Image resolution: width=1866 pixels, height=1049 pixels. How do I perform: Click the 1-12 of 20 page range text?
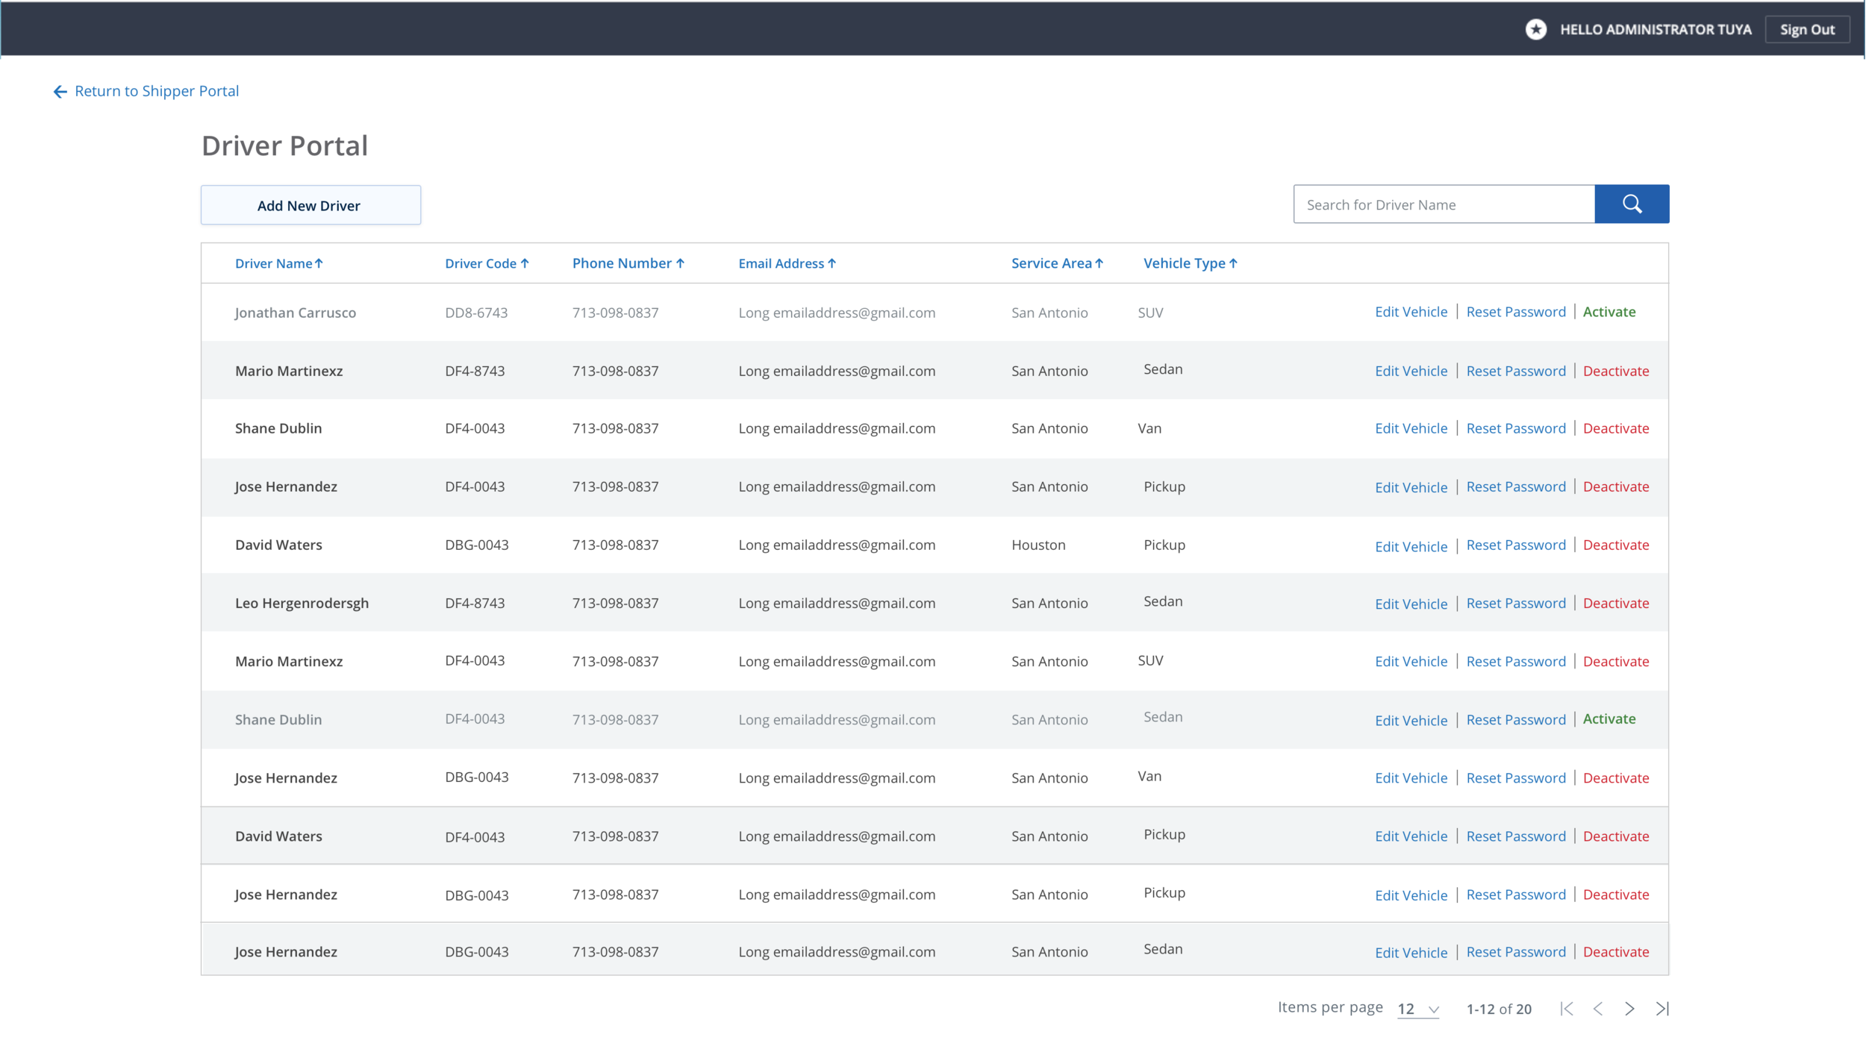click(x=1499, y=1009)
